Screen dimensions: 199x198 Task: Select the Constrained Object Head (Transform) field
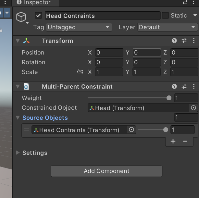[x=138, y=108]
